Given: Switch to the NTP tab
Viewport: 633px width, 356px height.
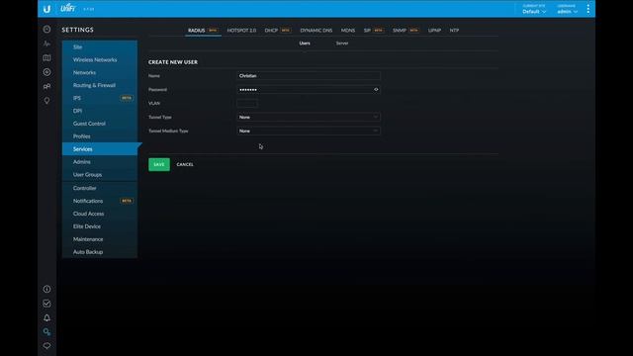Looking at the screenshot, I should 454,31.
